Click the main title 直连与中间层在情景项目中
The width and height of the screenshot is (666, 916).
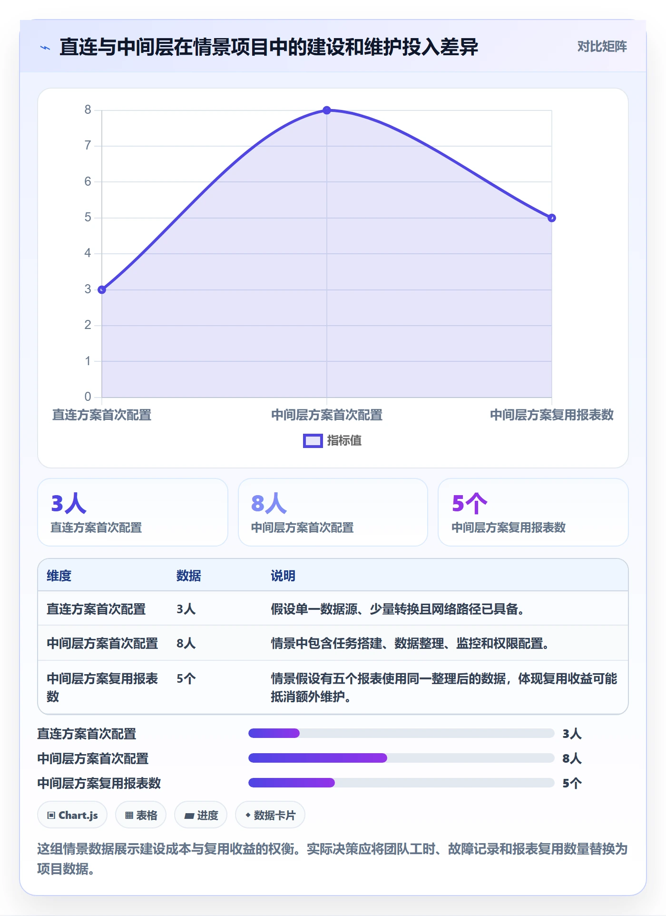(x=269, y=47)
